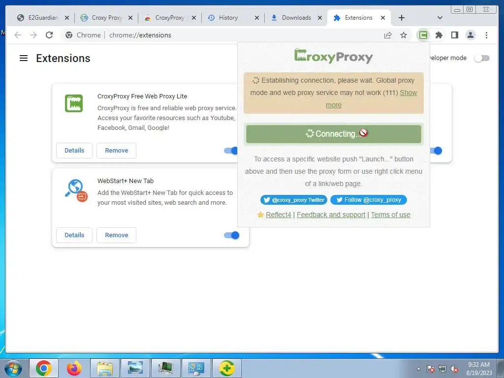Remove WebStart+ New Tab extension

(x=116, y=235)
